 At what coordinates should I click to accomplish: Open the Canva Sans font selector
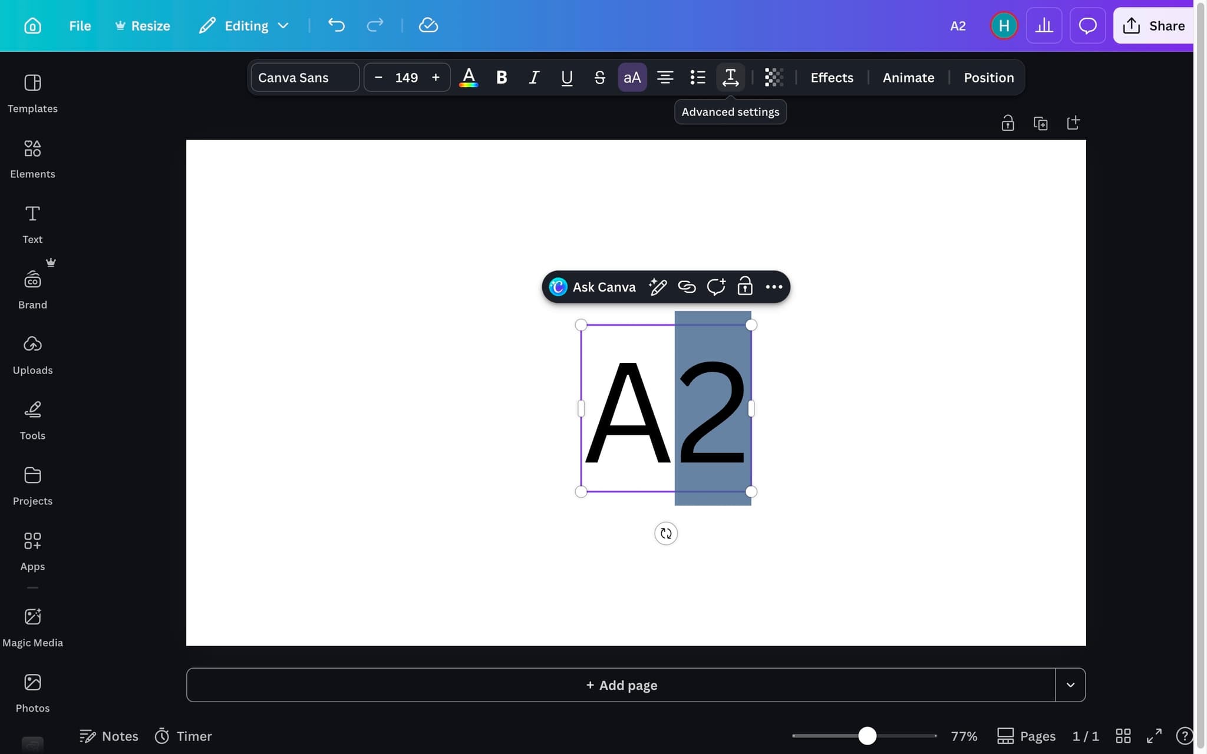pyautogui.click(x=304, y=77)
